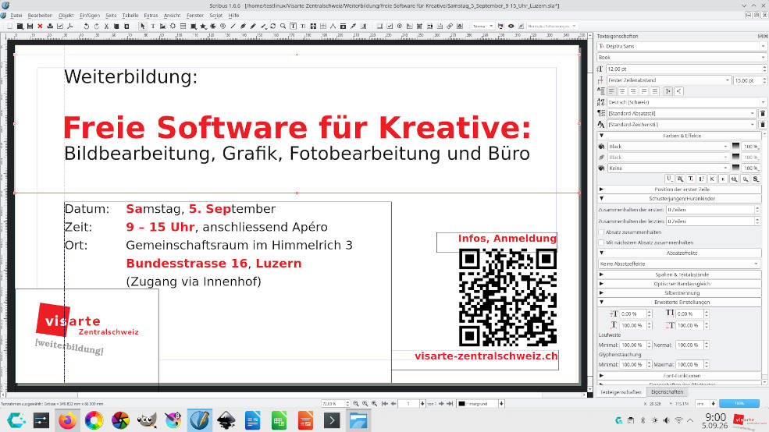The width and height of the screenshot is (769, 432).
Task: Select the Line tool
Action: pyautogui.click(x=233, y=26)
